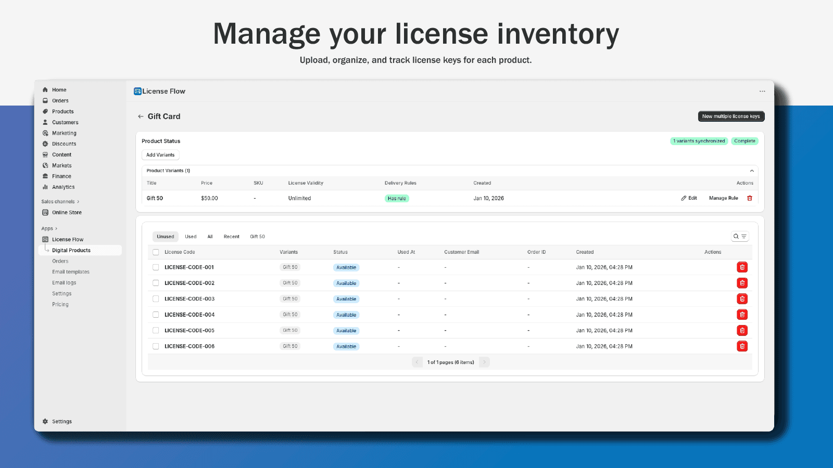The width and height of the screenshot is (833, 468).
Task: Click the search icon above the license table
Action: pyautogui.click(x=736, y=236)
